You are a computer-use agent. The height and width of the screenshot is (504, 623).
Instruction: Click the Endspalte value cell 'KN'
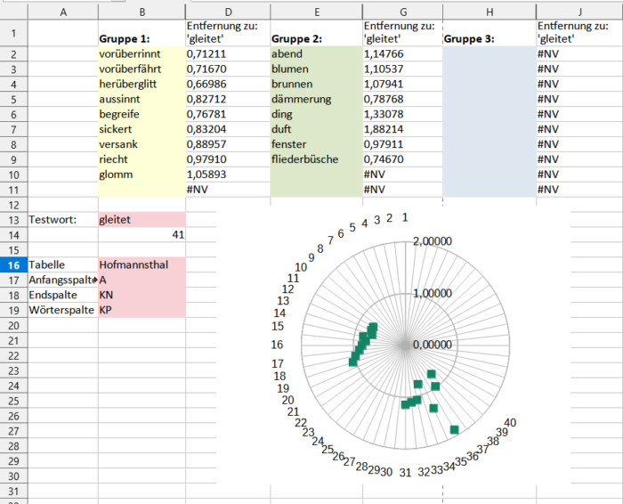pos(142,295)
